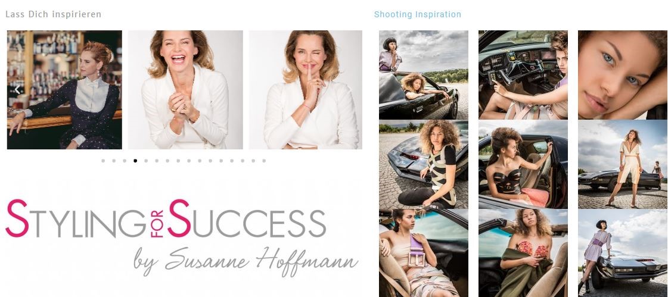Open the two women with convertible photo
This screenshot has width=668, height=297.
[x=424, y=75]
